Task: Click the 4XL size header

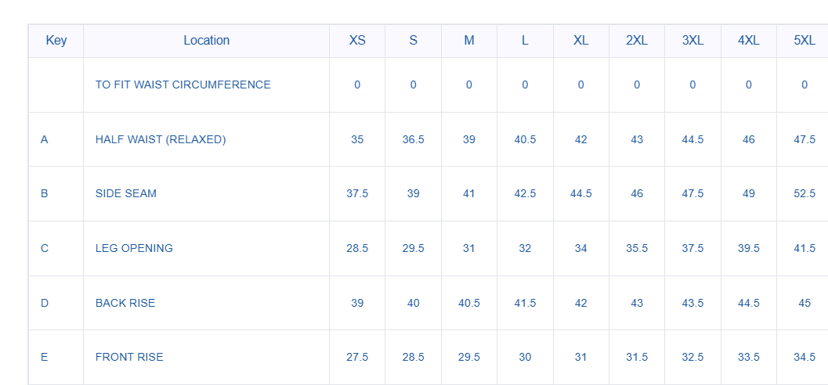Action: (x=749, y=41)
